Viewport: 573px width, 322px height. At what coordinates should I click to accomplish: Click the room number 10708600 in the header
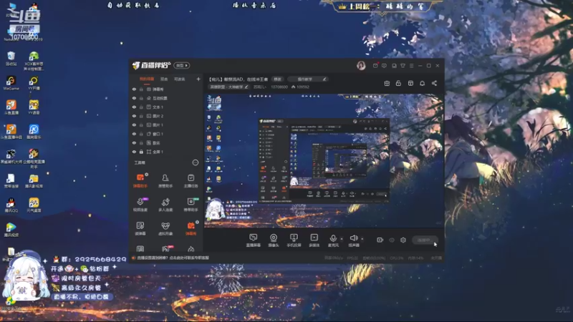click(x=279, y=87)
